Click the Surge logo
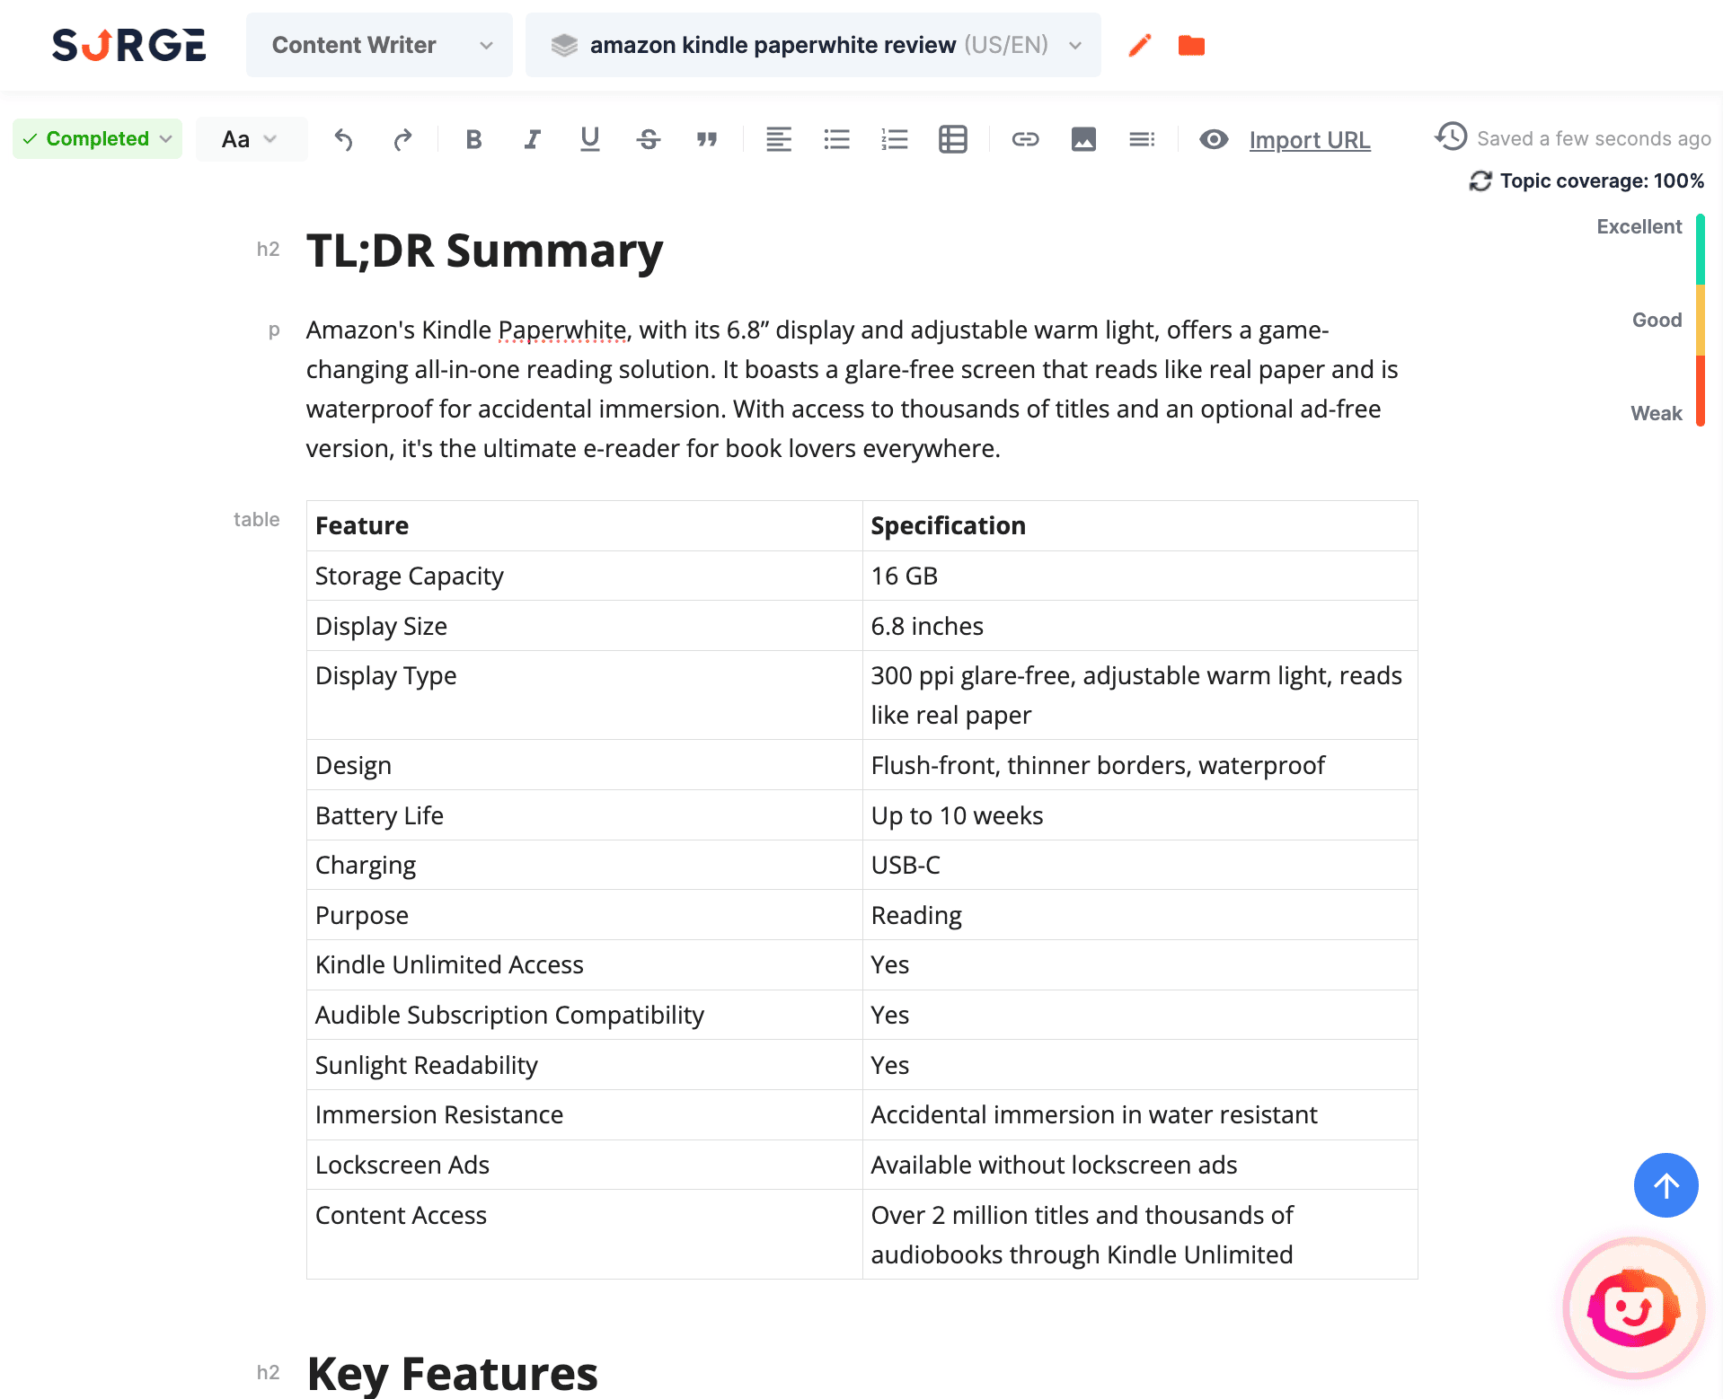This screenshot has height=1399, width=1723. pyautogui.click(x=128, y=45)
